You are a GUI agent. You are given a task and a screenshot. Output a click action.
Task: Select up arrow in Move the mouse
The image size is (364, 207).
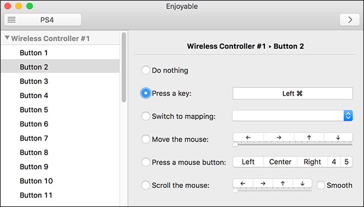tap(309, 137)
